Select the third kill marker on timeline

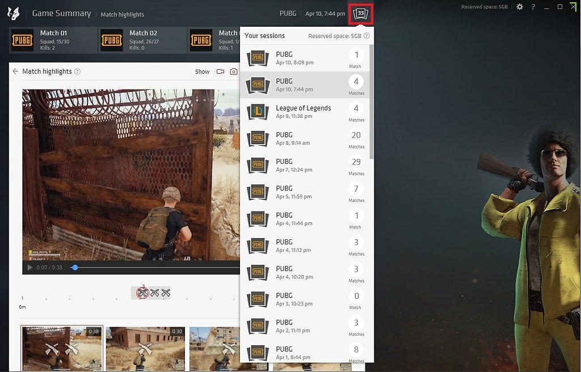pos(166,293)
